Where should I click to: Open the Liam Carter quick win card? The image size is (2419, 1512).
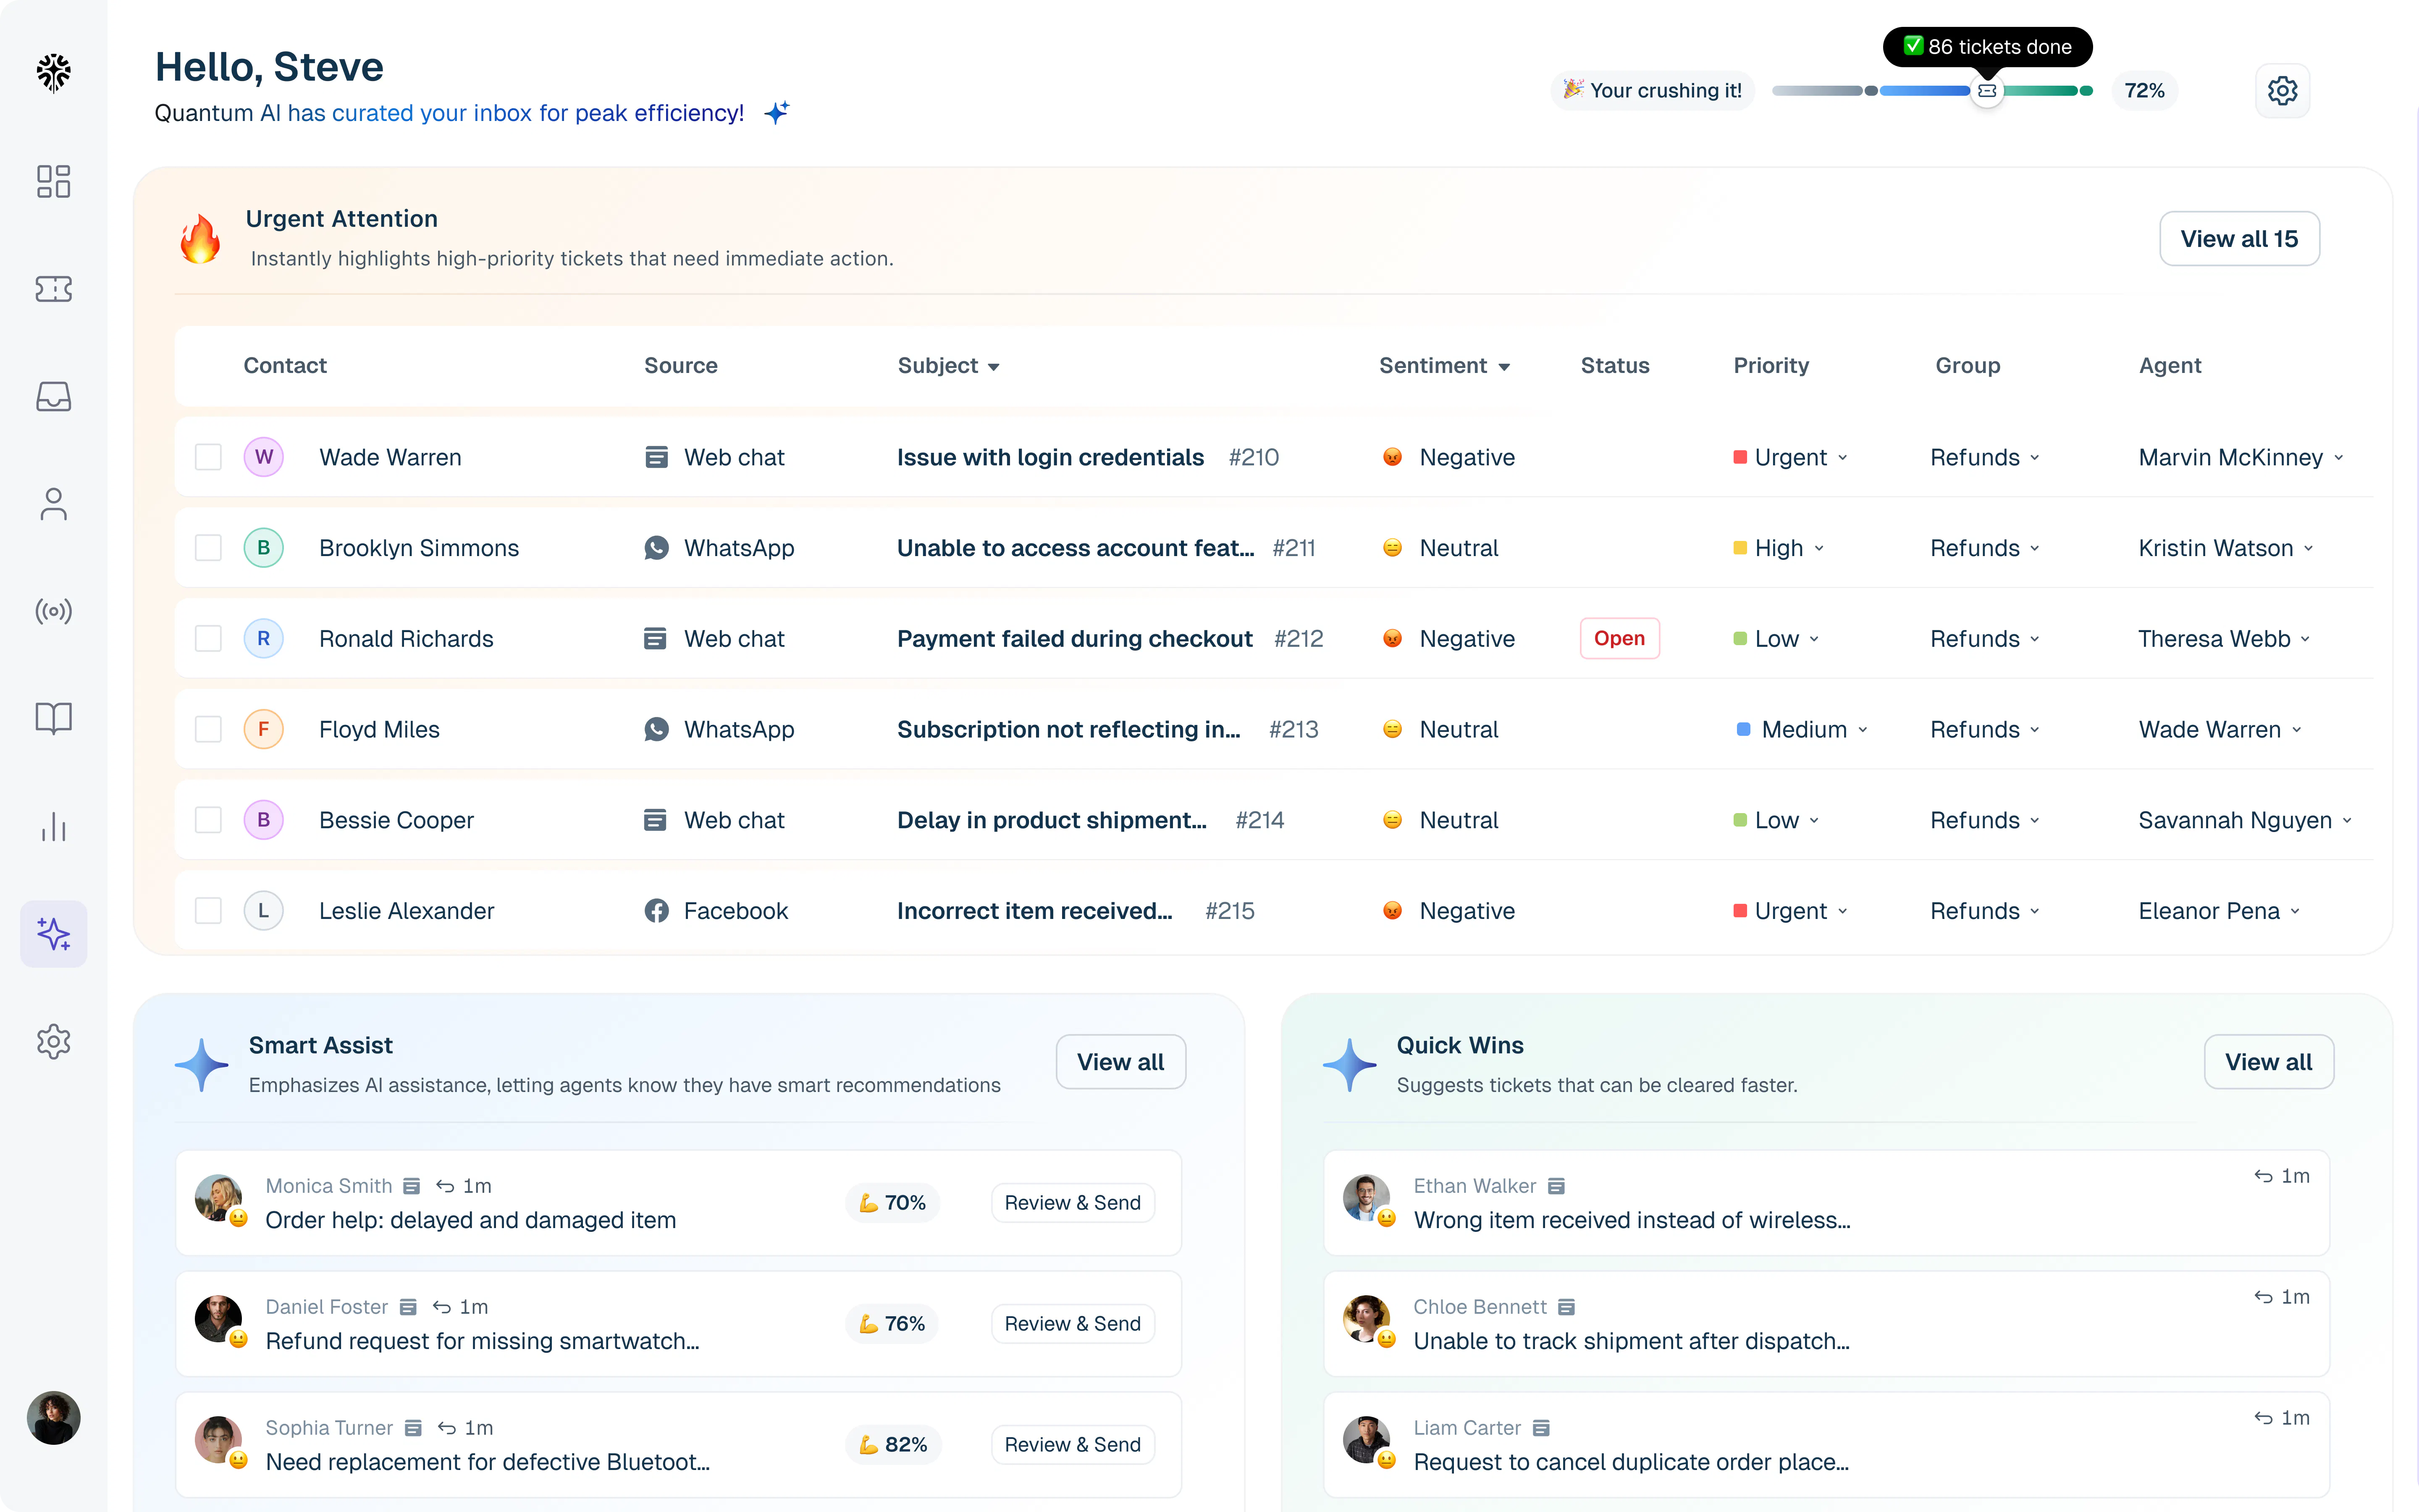coord(1826,1445)
